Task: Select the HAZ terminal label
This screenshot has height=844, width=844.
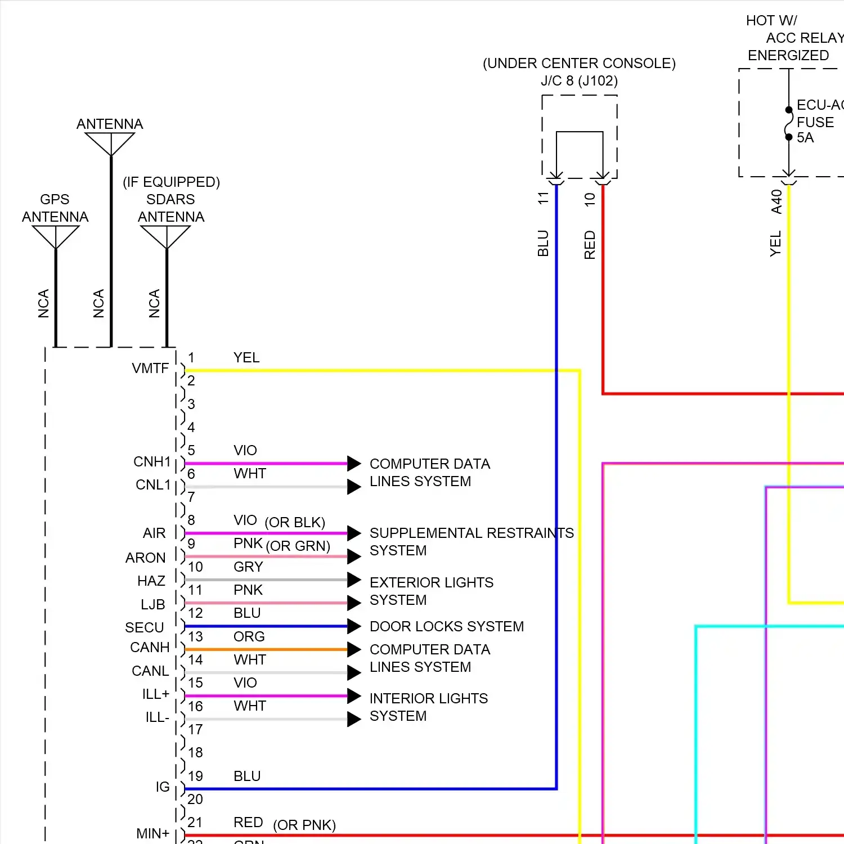Action: (x=151, y=581)
